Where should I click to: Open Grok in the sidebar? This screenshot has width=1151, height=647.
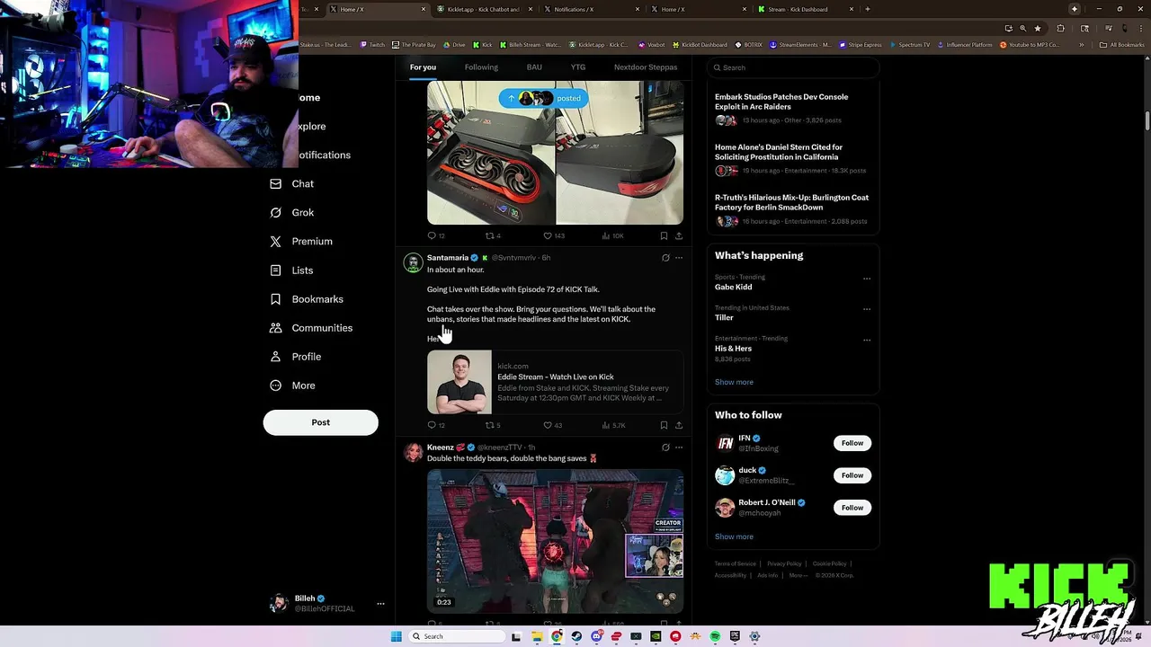pyautogui.click(x=292, y=212)
